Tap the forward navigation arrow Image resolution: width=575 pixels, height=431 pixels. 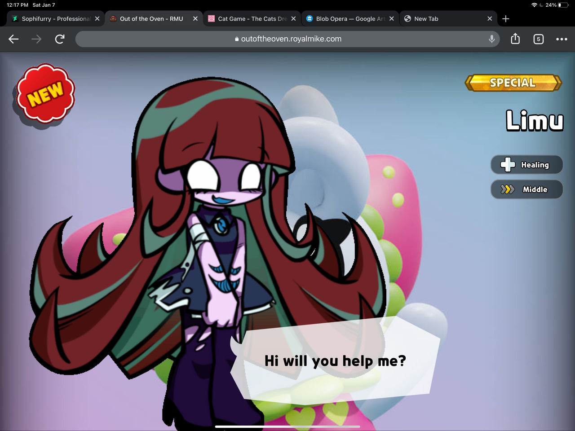[36, 39]
